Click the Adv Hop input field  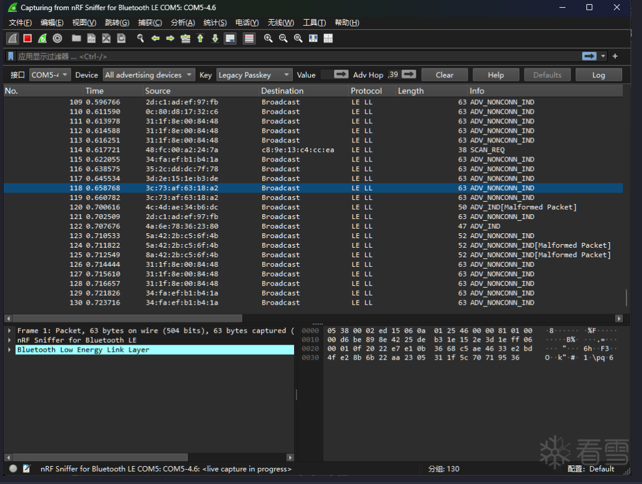pos(393,74)
